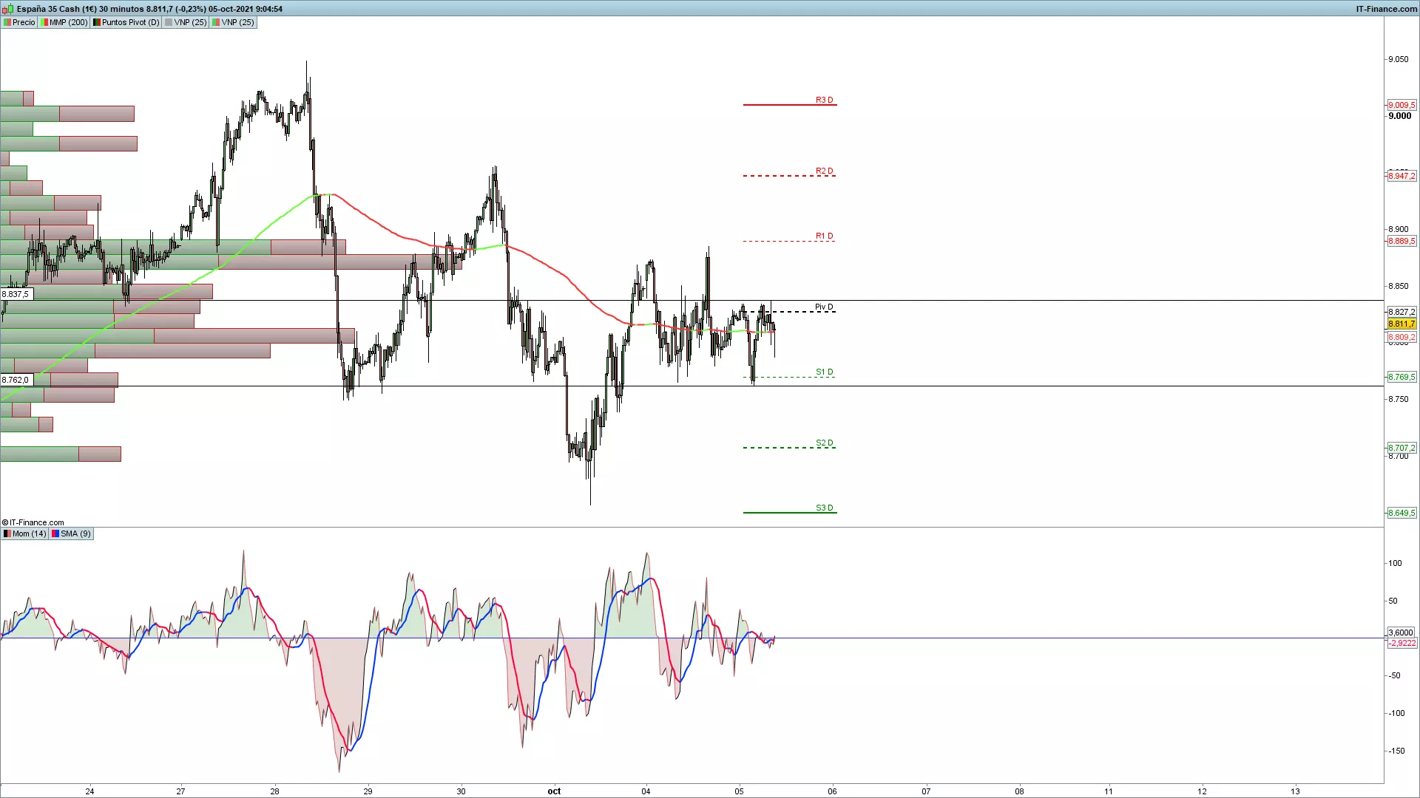Click the date label 13 on the time axis
This screenshot has width=1420, height=798.
[1295, 791]
